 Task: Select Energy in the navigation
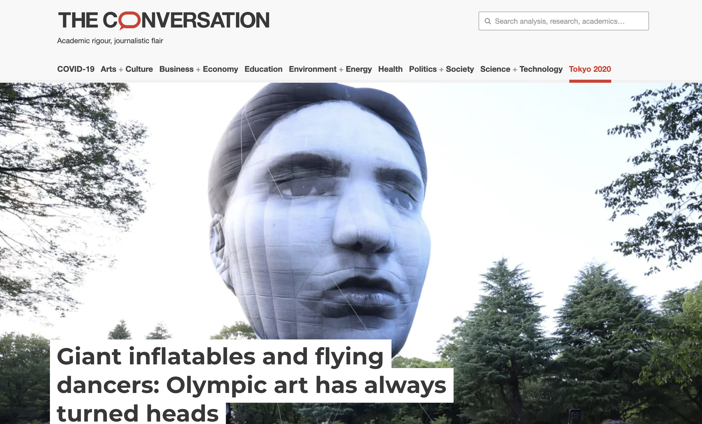359,69
